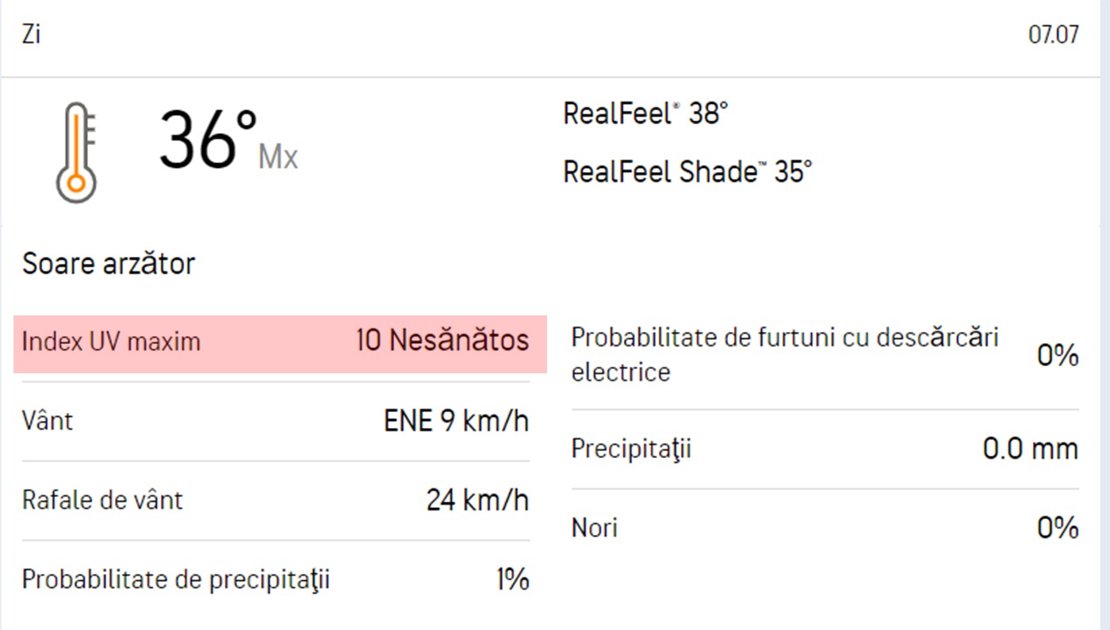The height and width of the screenshot is (630, 1110).
Task: Click the 24 km/h wind gust value
Action: (477, 500)
